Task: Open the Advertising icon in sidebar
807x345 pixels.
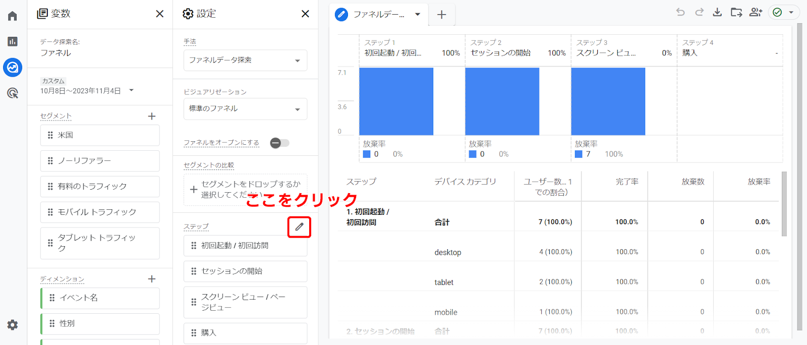Action: 13,93
